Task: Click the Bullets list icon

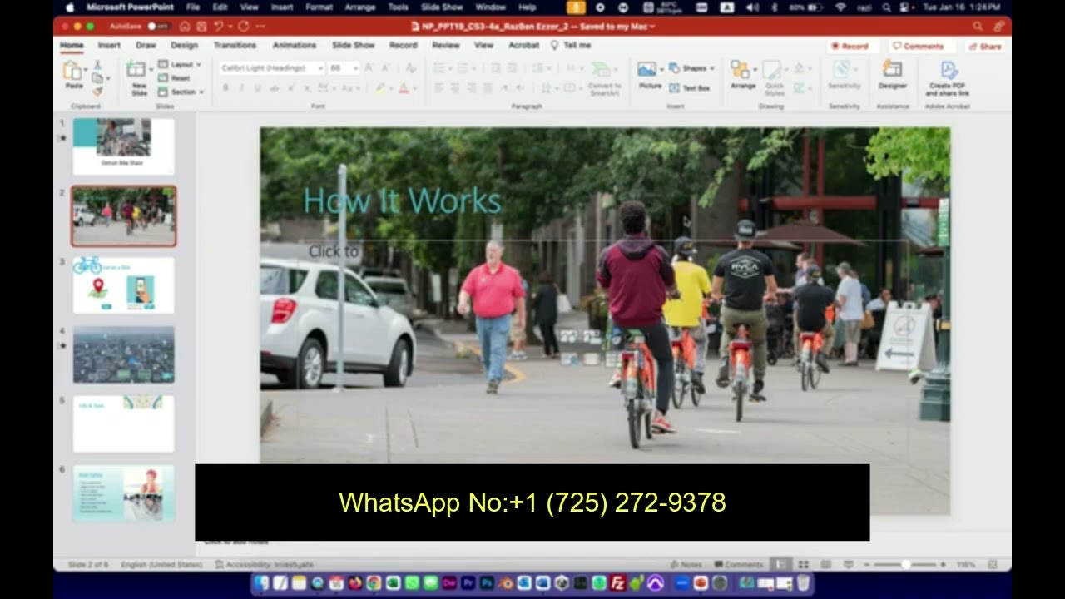Action: [438, 67]
